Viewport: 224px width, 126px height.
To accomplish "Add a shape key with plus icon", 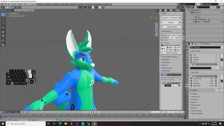I will pyautogui.click(x=222, y=76).
